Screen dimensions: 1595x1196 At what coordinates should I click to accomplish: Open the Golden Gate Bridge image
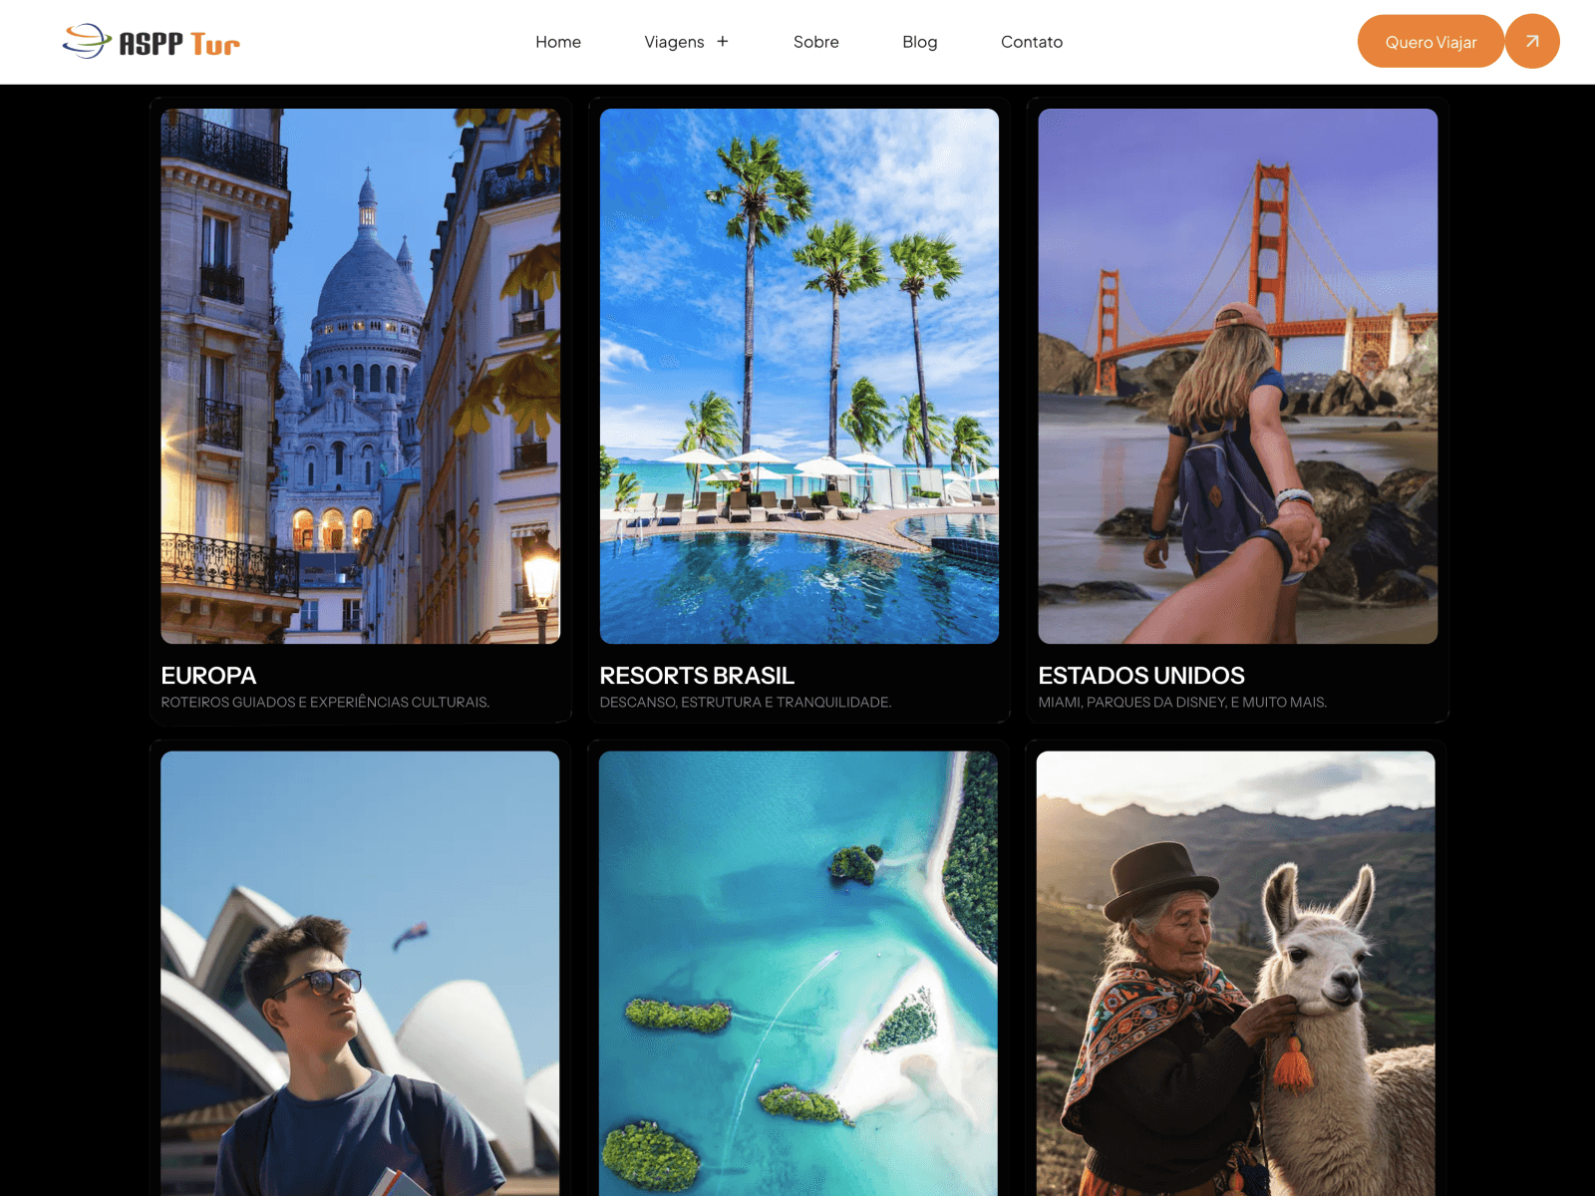coord(1238,376)
